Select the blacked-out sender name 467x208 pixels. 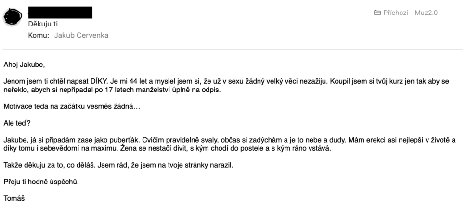60,13
